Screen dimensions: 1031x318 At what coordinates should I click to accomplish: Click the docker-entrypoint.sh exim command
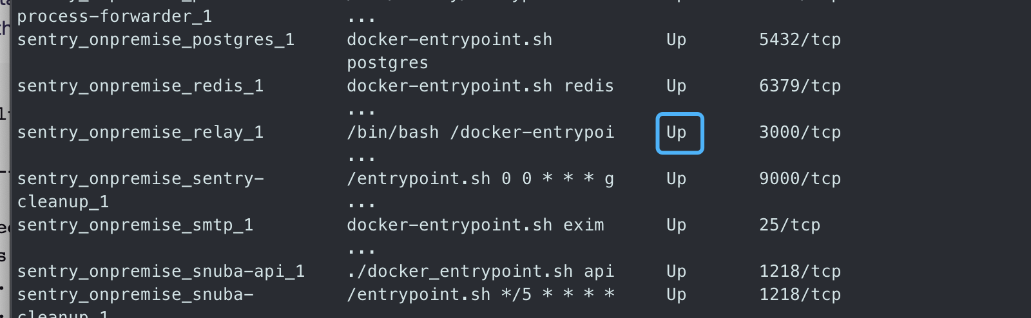point(475,225)
